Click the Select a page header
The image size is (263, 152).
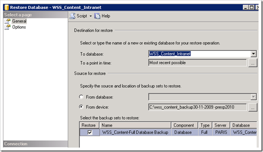(35, 15)
